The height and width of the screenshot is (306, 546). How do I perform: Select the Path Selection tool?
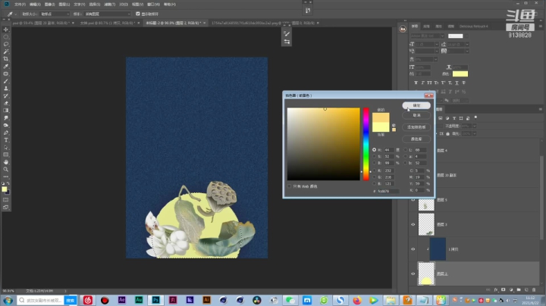(6, 147)
